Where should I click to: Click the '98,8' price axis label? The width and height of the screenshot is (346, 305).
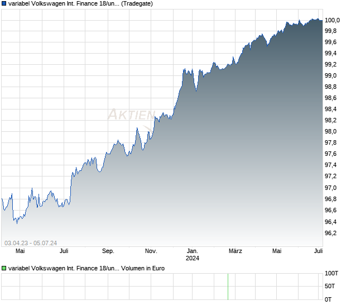click(331, 87)
